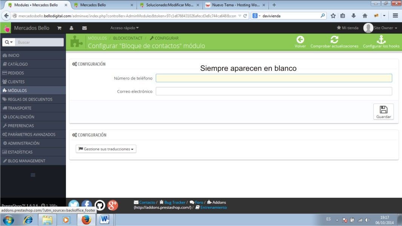Open PREFERENCIAS in the sidebar menu
The height and width of the screenshot is (226, 402).
(33, 126)
